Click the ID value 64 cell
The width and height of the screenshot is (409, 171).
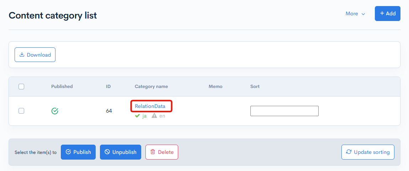(x=109, y=111)
